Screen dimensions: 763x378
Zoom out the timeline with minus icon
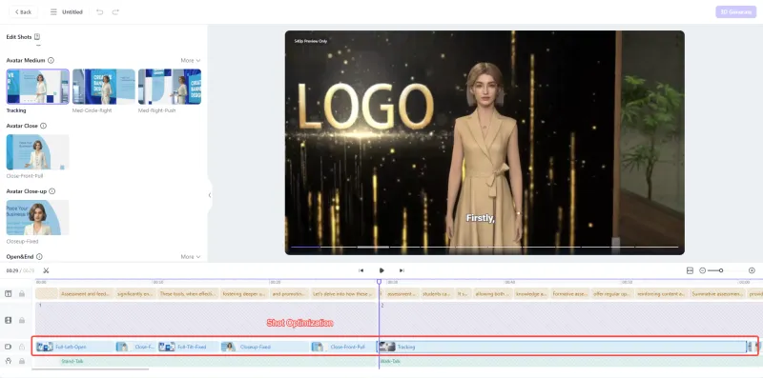(x=702, y=270)
